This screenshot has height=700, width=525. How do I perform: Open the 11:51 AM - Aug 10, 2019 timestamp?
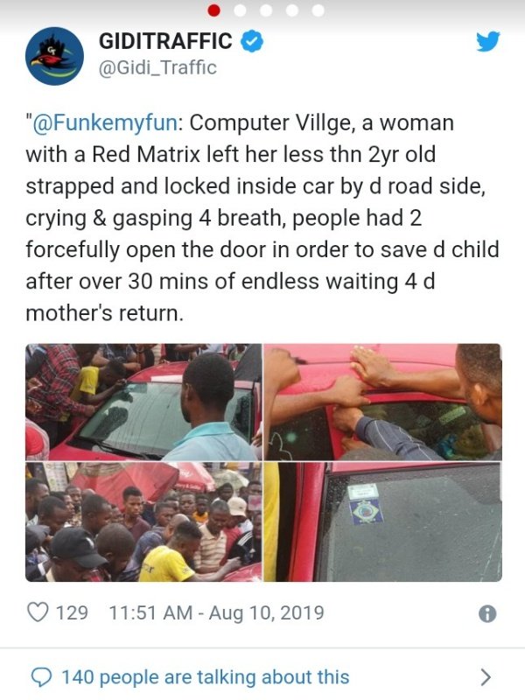point(216,612)
